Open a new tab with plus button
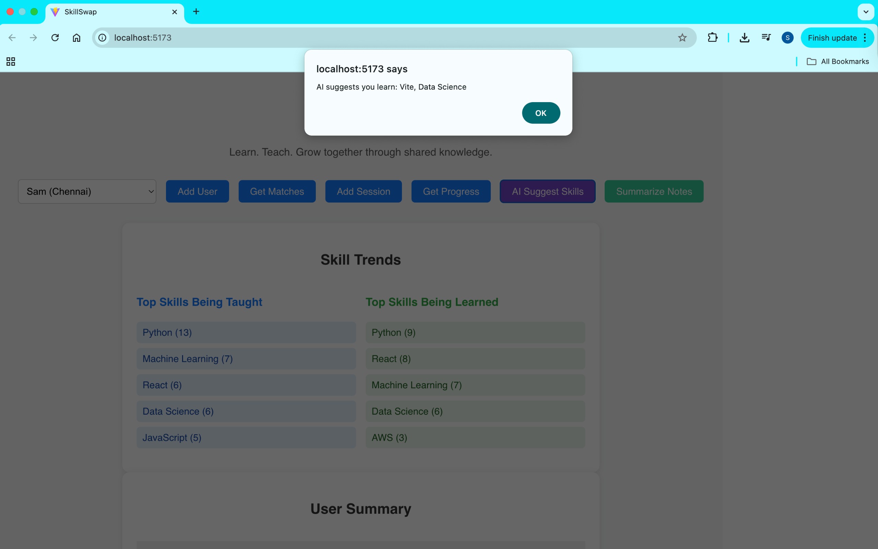878x549 pixels. tap(196, 12)
